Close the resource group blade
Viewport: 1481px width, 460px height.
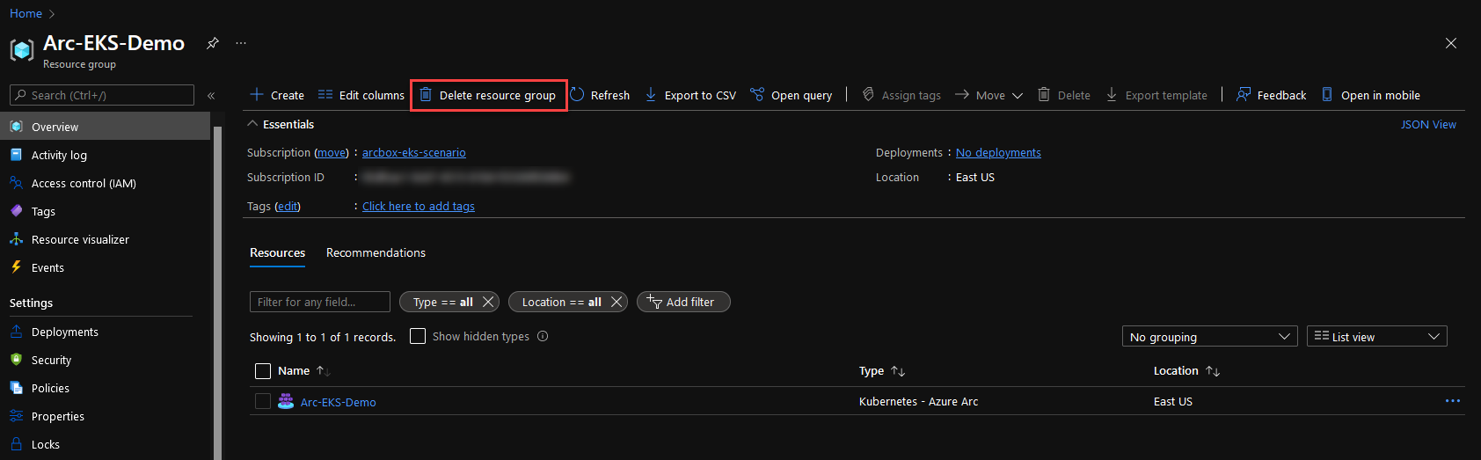[x=1451, y=43]
